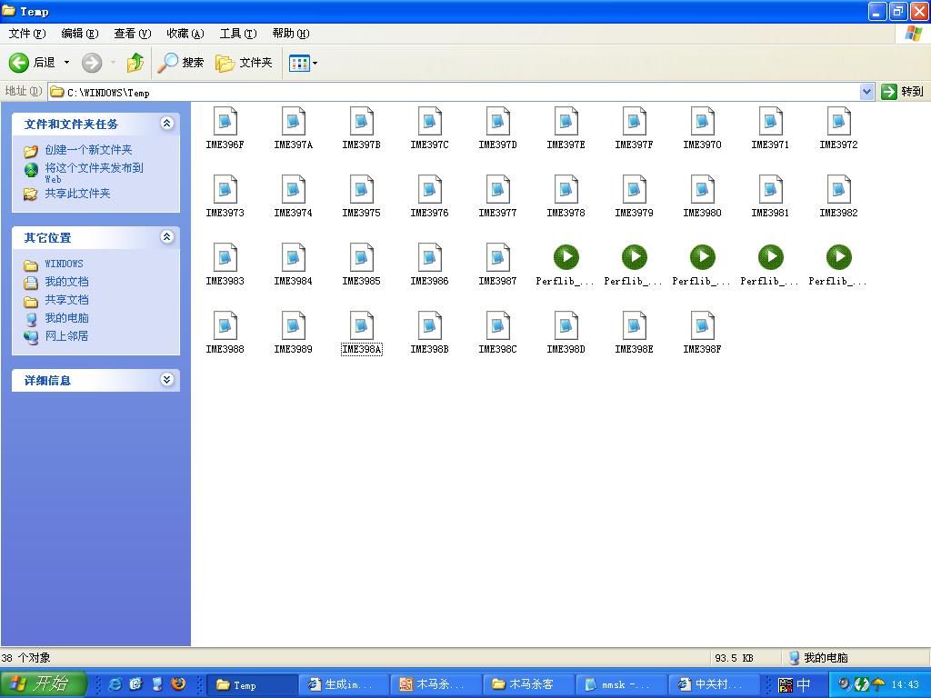Click the Back arrow button
The height and width of the screenshot is (698, 931).
[x=32, y=63]
